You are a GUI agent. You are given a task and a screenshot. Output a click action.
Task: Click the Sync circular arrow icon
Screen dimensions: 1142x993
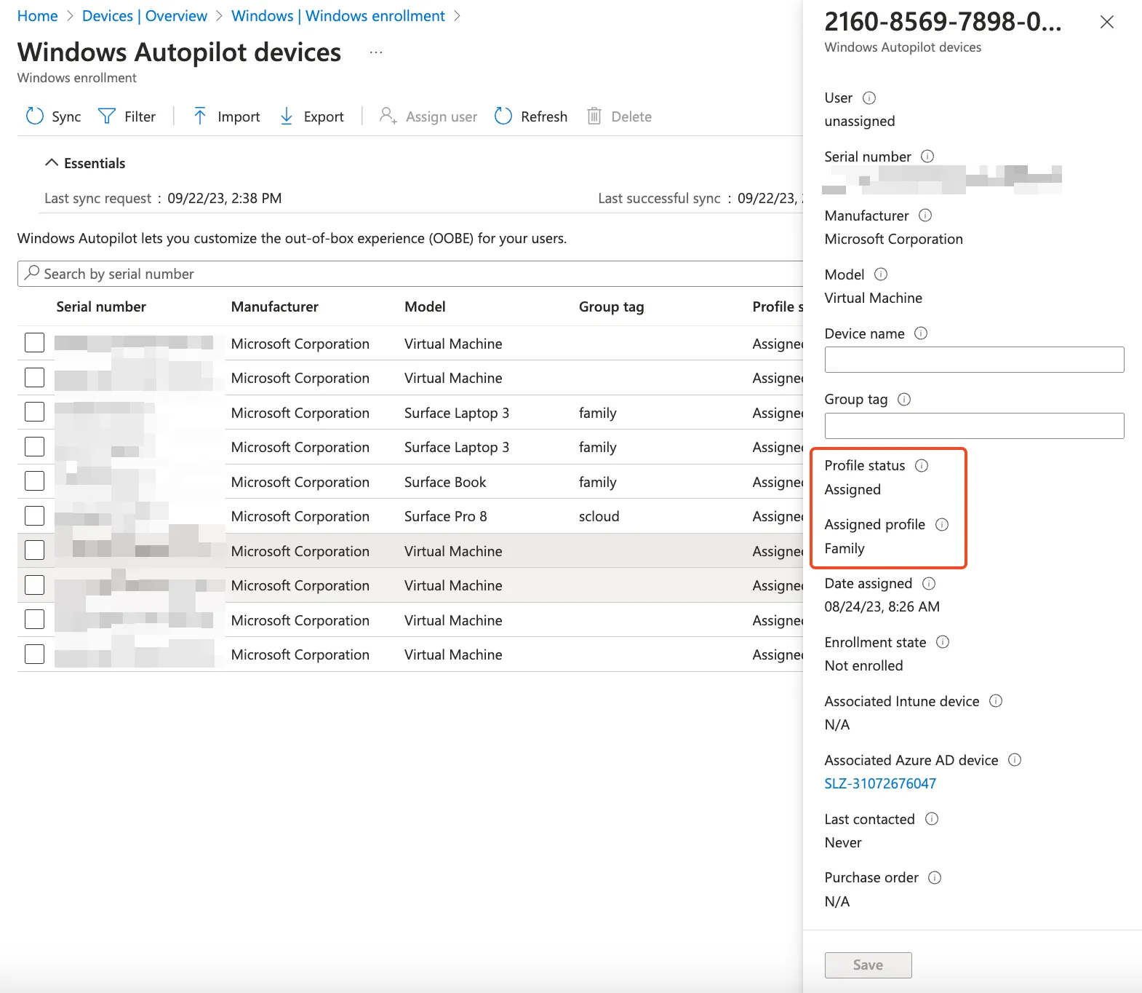point(35,116)
